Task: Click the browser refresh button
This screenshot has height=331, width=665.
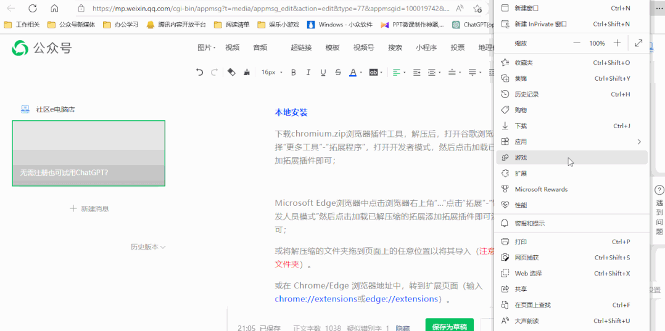Action: point(32,8)
